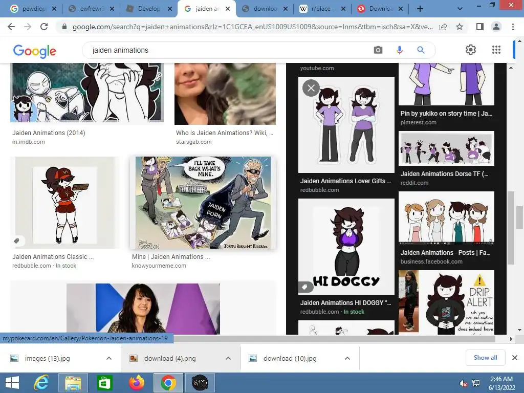Image resolution: width=524 pixels, height=393 pixels.
Task: Close the downloads bar
Action: pos(515,358)
